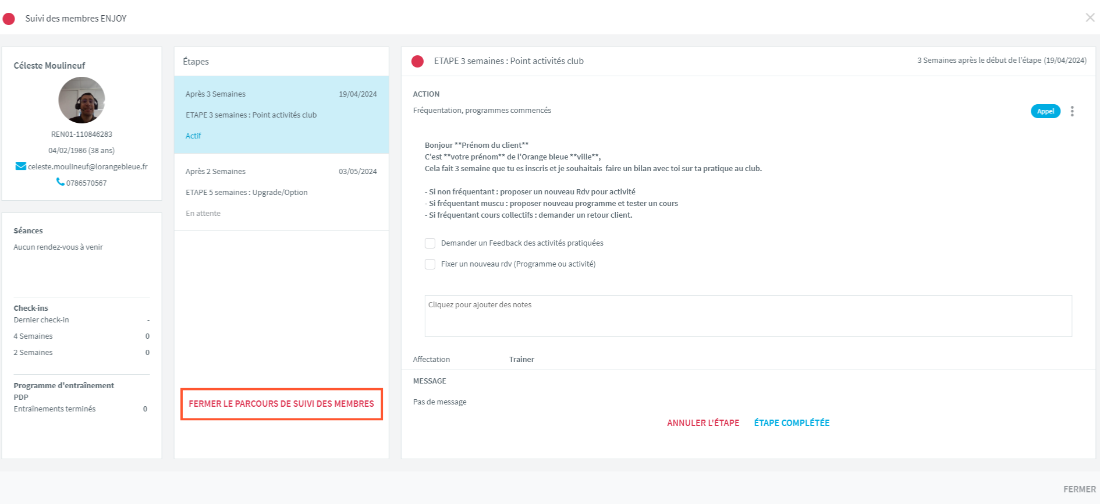
Task: Open Céleste Moulineuf's profile photo
Action: (x=81, y=100)
